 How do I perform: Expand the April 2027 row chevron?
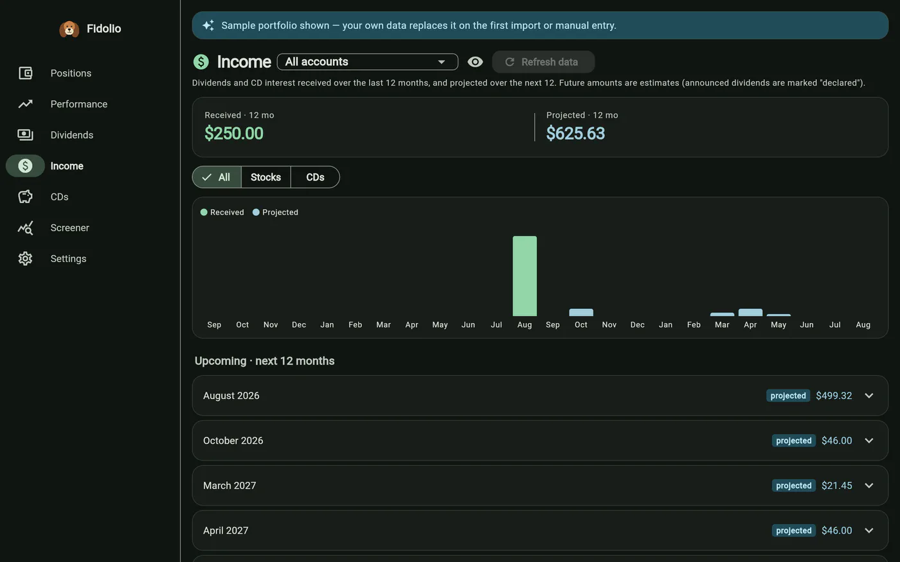[869, 531]
